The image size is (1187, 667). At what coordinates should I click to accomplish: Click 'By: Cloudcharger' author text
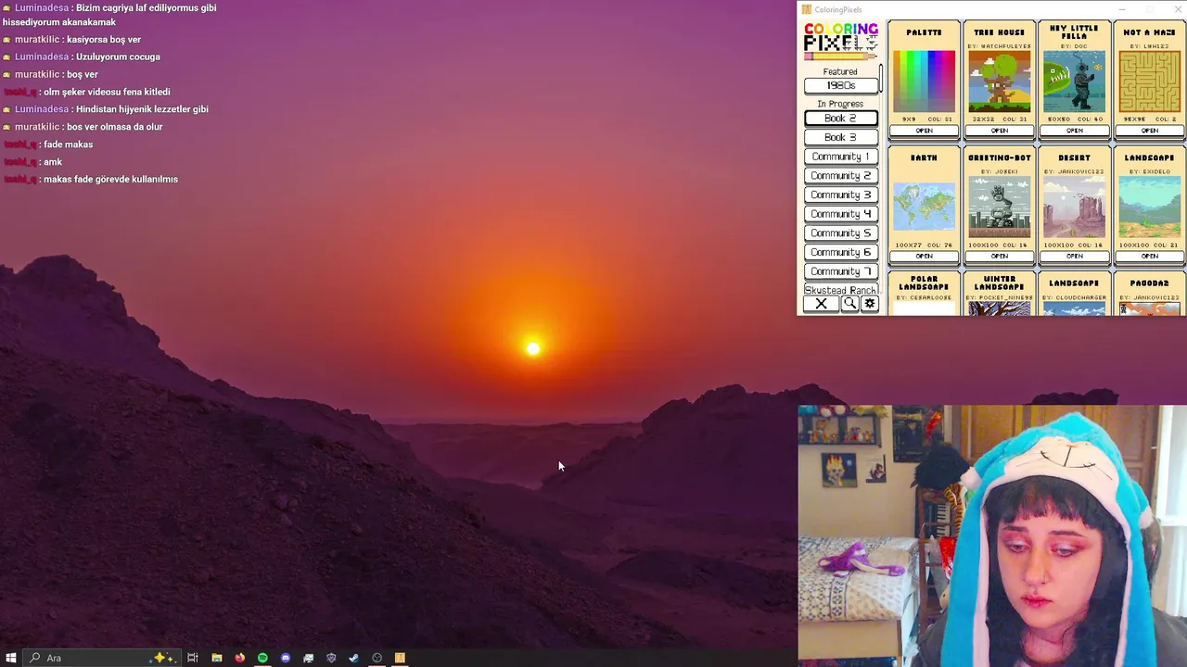(x=1074, y=297)
